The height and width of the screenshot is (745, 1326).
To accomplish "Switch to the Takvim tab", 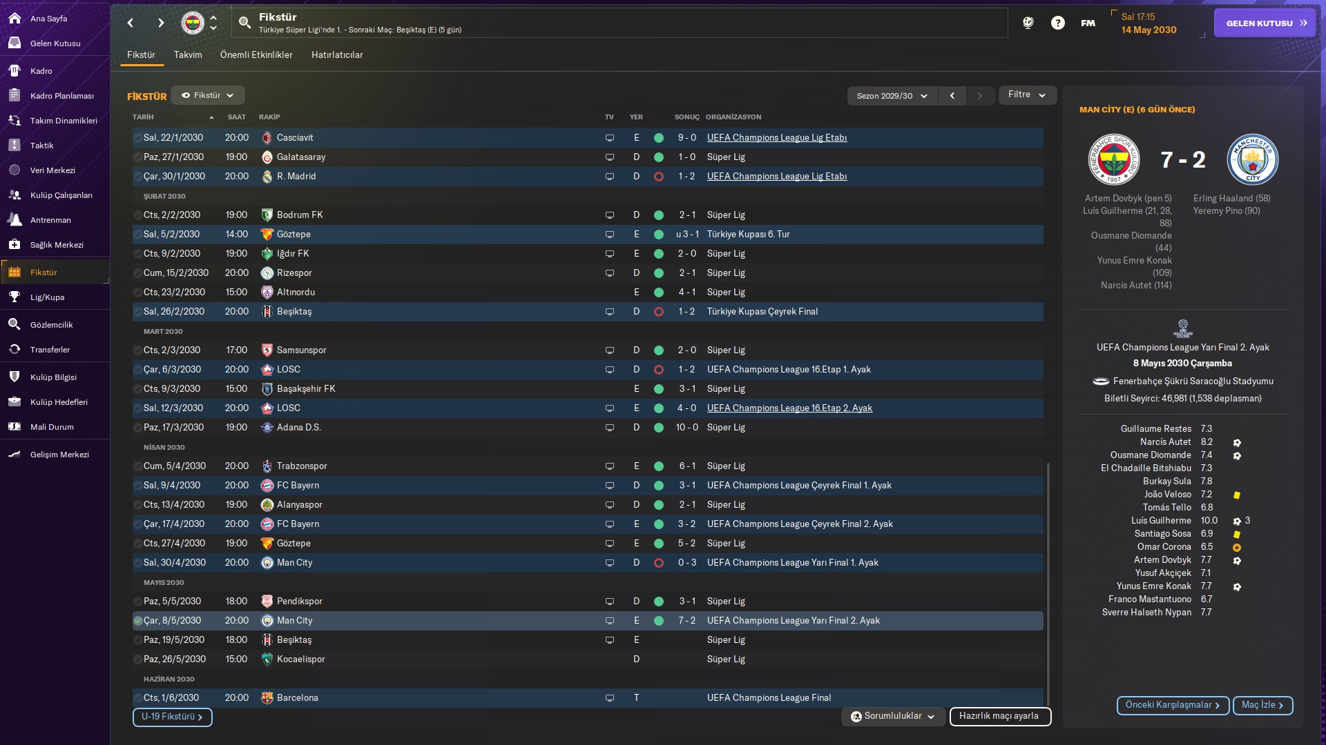I will click(188, 55).
